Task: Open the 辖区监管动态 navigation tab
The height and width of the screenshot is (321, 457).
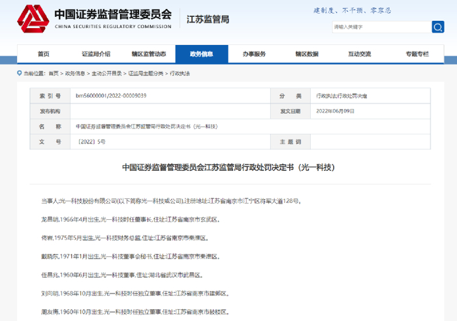Action: click(x=149, y=54)
